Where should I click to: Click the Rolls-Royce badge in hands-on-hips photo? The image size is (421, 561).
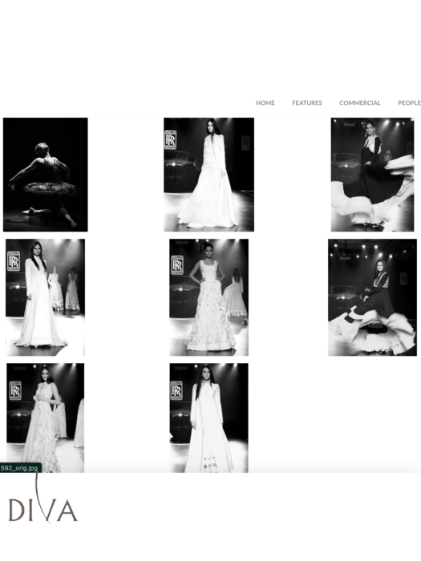tap(177, 265)
